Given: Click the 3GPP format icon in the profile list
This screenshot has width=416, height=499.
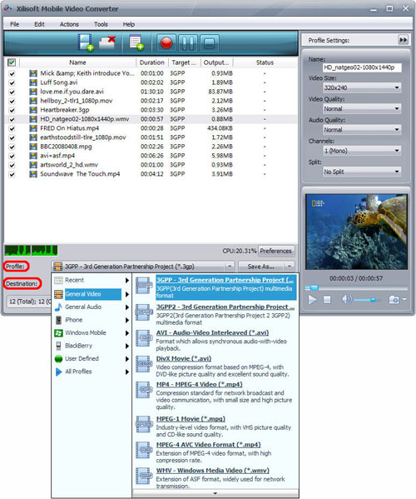Looking at the screenshot, I should pos(145,286).
